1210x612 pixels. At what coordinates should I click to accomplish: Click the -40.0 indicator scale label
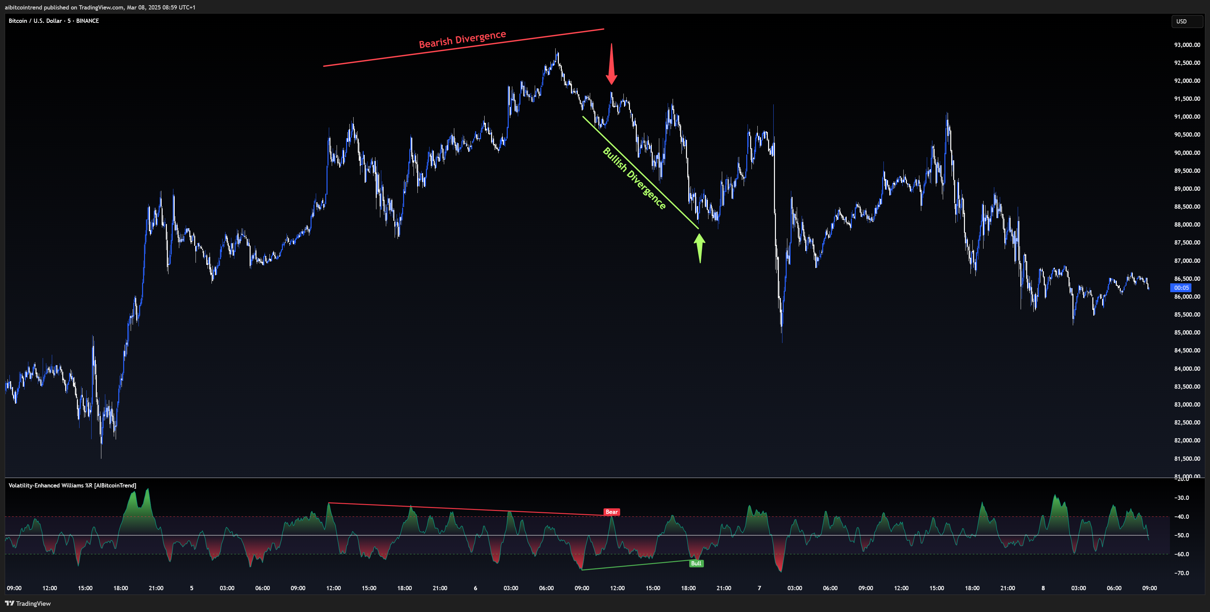[1182, 516]
